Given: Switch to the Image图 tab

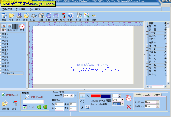Looking at the screenshot, I should pyautogui.click(x=146, y=95).
